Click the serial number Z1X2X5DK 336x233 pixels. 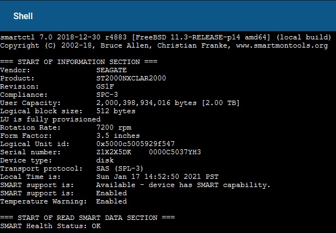tap(114, 152)
